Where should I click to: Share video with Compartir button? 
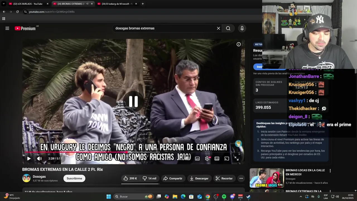pos(173,178)
